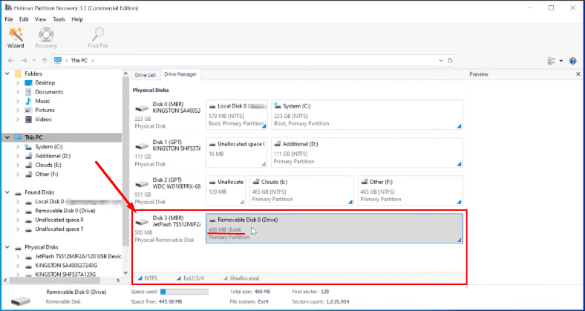This screenshot has height=311, width=585.
Task: Close the Preview panel
Action: [x=578, y=74]
